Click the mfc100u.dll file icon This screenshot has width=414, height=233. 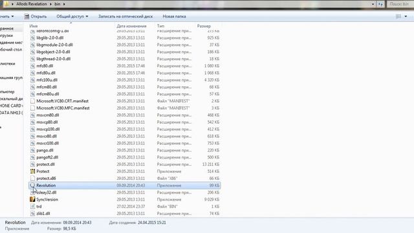pos(32,80)
